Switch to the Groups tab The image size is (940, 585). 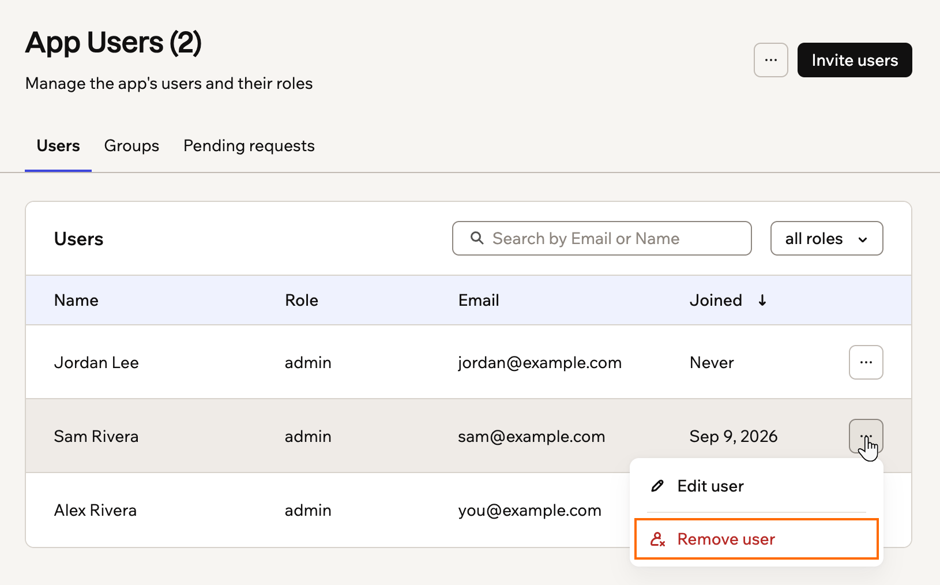(131, 146)
